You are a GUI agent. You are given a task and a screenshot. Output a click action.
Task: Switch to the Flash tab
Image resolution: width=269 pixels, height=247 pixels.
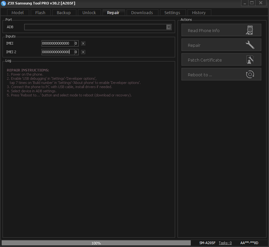click(40, 13)
